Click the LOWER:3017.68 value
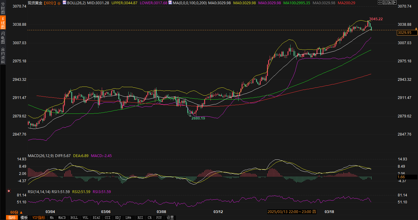 (x=154, y=3)
